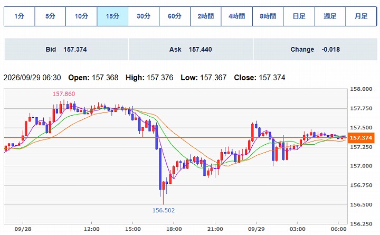Click the Low: 157.367 value
This screenshot has height=235, width=380.
tap(204, 78)
